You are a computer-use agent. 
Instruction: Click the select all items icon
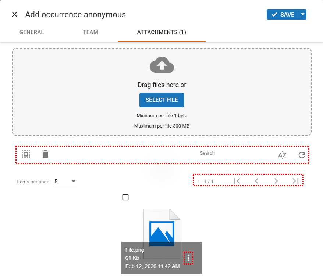click(x=26, y=154)
